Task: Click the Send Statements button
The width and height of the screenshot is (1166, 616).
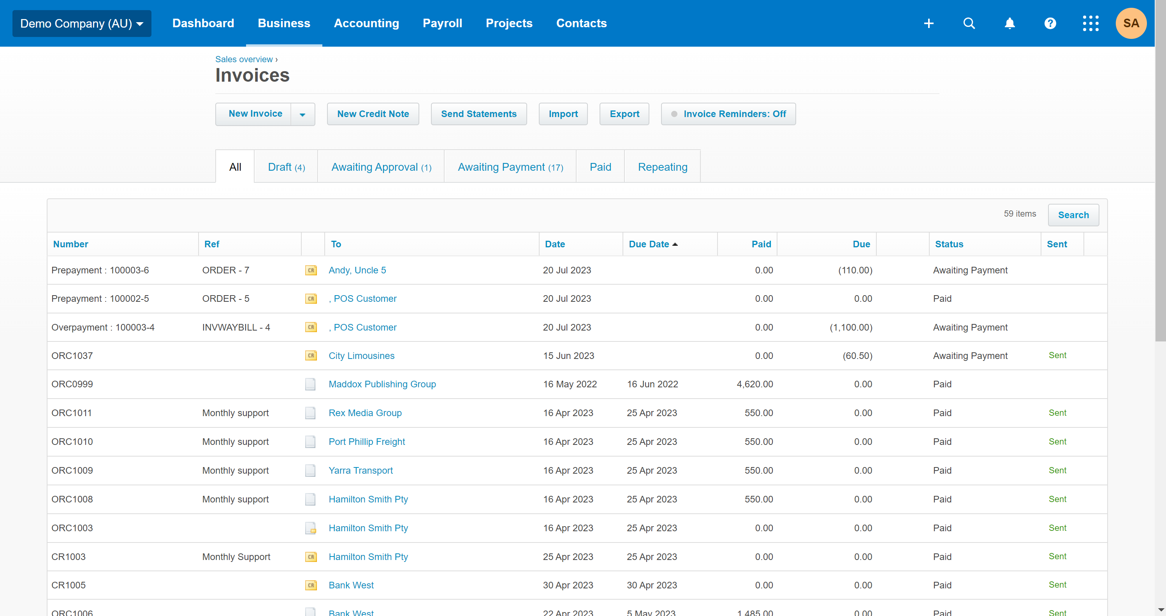Action: [478, 114]
